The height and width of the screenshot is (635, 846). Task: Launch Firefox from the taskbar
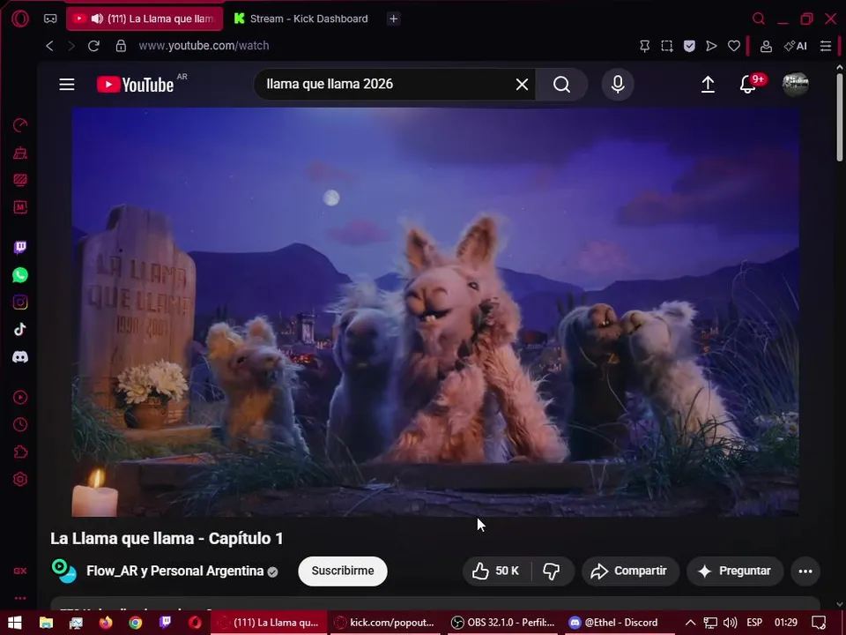[106, 623]
